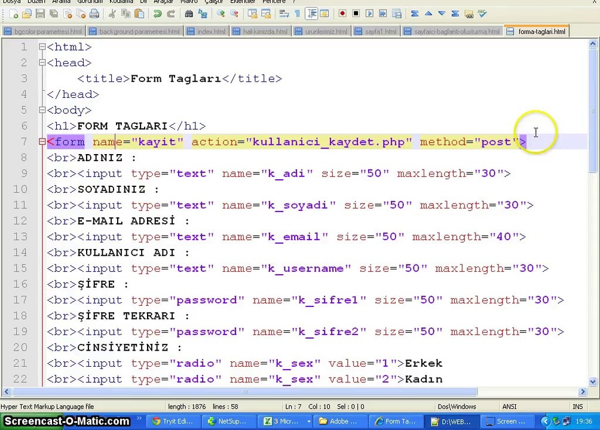Image resolution: width=600 pixels, height=430 pixels.
Task: Click the Open file folder icon
Action: [27, 14]
